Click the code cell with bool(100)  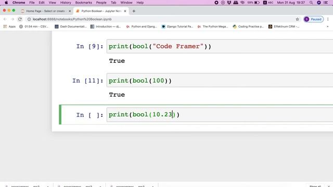pyautogui.click(x=220, y=81)
